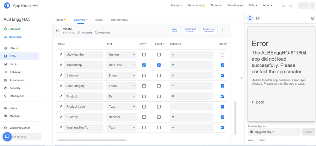Click the Waste table list icon
Screen dimensions: 316x146
(x=58, y=31)
